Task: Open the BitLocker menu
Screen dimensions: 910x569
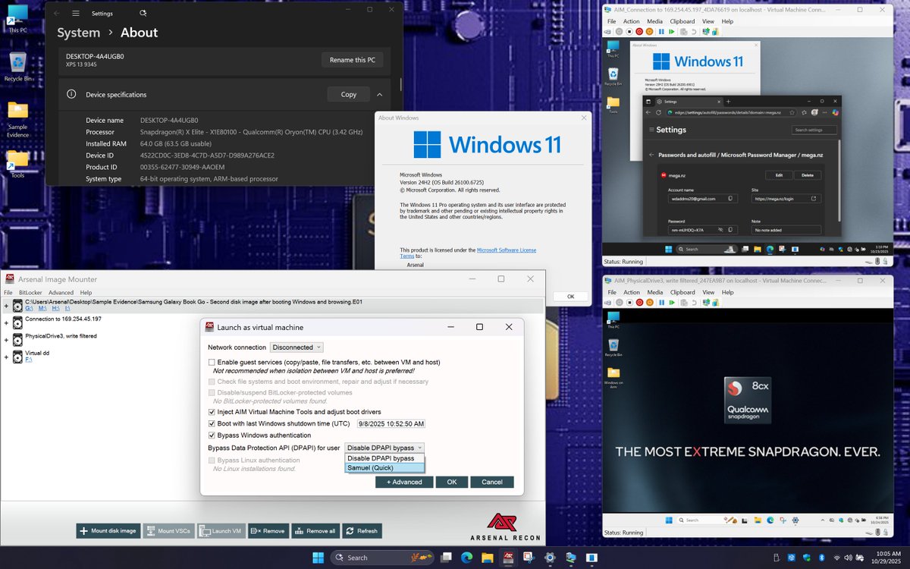Action: (x=30, y=292)
